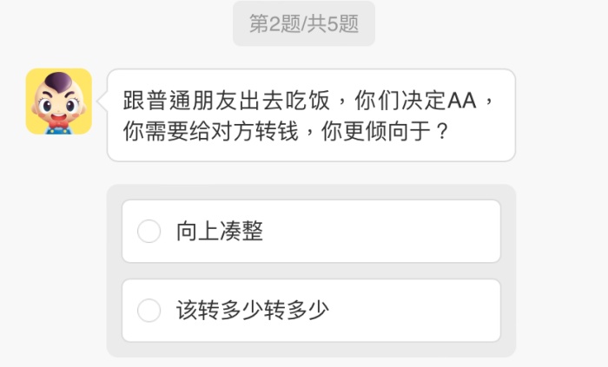
Task: Click the gray gap between the two answer cards
Action: 310,271
